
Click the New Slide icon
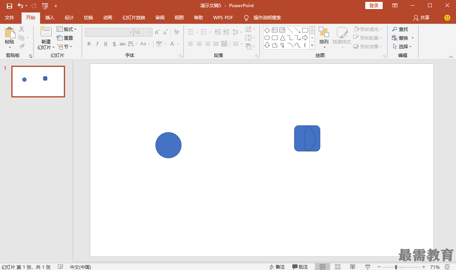click(46, 32)
